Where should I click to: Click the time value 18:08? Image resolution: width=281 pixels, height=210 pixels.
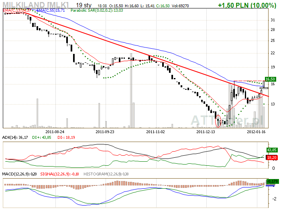tap(102, 6)
